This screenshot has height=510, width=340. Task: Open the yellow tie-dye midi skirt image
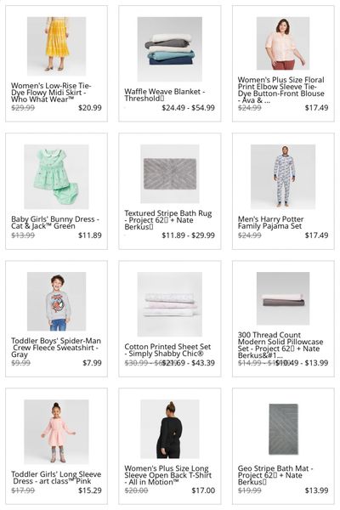click(x=57, y=46)
